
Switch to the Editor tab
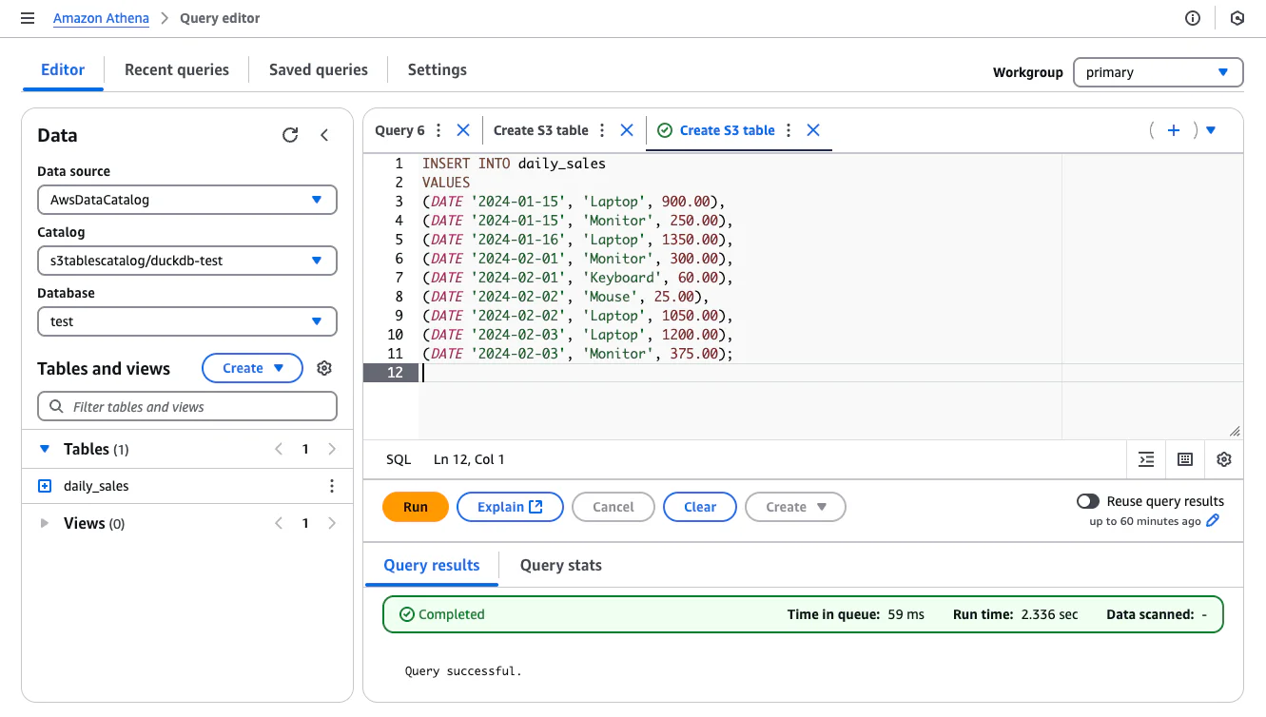[x=63, y=69]
